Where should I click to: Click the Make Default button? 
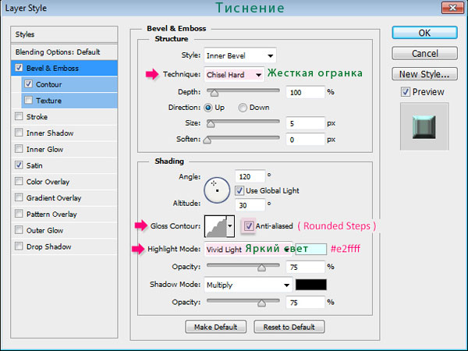(215, 327)
